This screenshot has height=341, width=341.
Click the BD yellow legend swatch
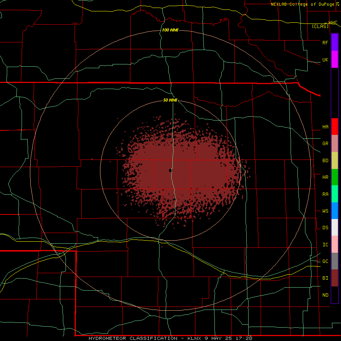click(335, 161)
